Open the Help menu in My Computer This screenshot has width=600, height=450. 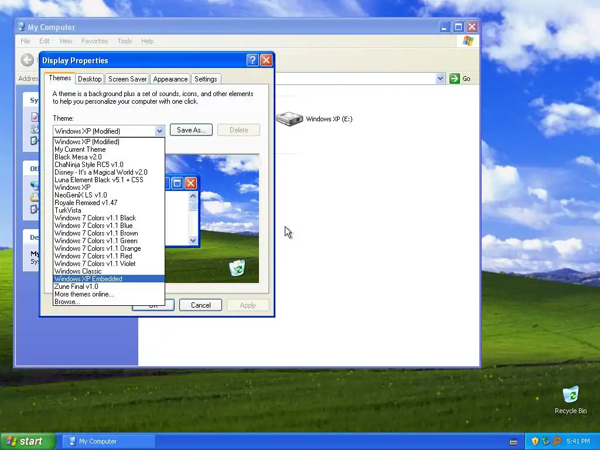pyautogui.click(x=147, y=41)
